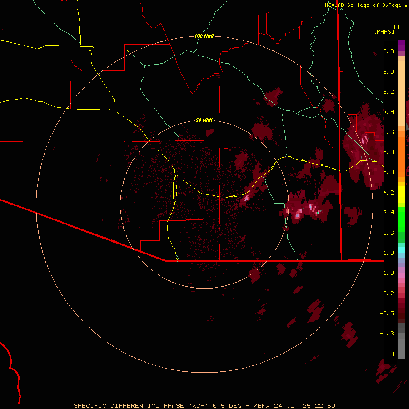Click the 5.8 value on the color scale
This screenshot has width=409, height=409.
[x=389, y=152]
